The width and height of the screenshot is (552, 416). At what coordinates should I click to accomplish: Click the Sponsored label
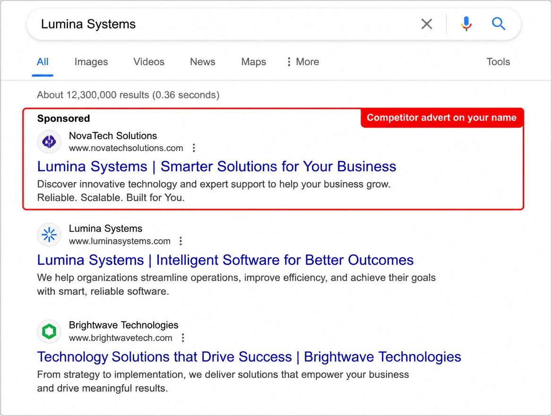point(64,118)
